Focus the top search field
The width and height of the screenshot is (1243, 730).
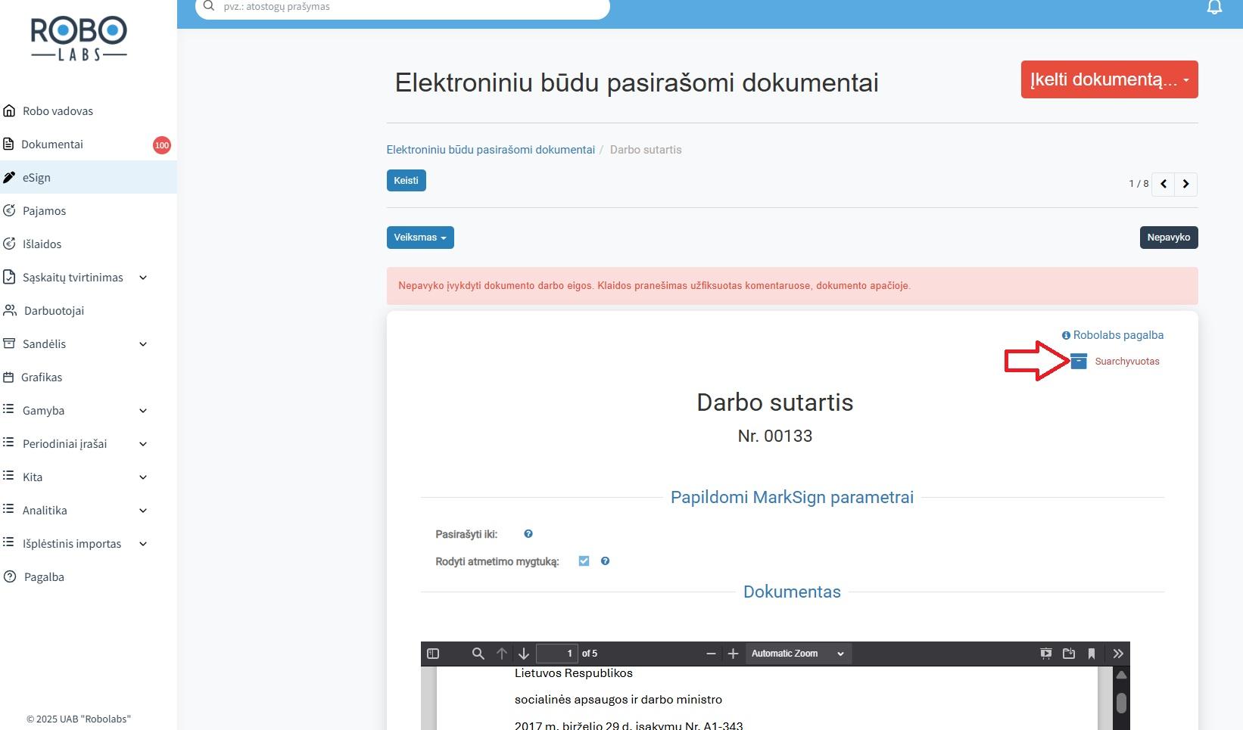click(403, 7)
